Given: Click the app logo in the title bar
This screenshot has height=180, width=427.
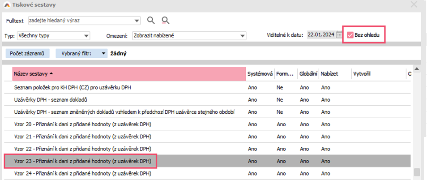Looking at the screenshot, I should [6, 4].
